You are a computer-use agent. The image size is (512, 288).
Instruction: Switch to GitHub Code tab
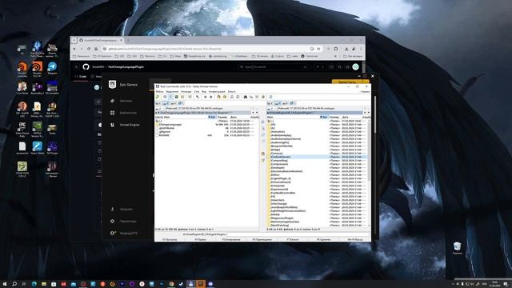[x=80, y=77]
